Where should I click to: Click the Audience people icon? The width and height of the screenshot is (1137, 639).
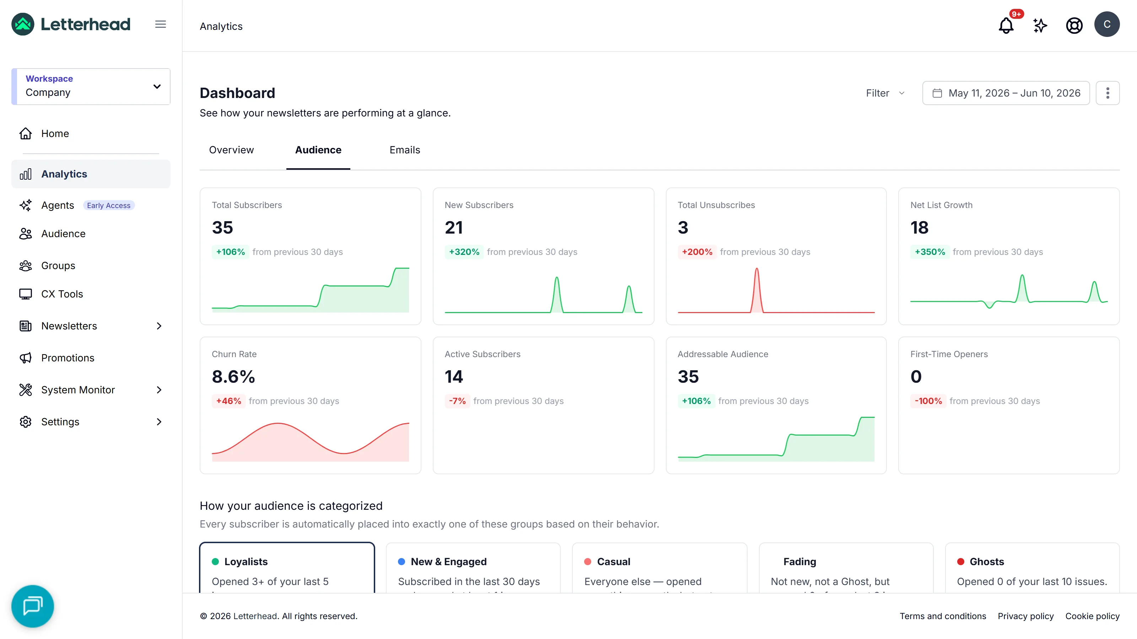point(26,234)
